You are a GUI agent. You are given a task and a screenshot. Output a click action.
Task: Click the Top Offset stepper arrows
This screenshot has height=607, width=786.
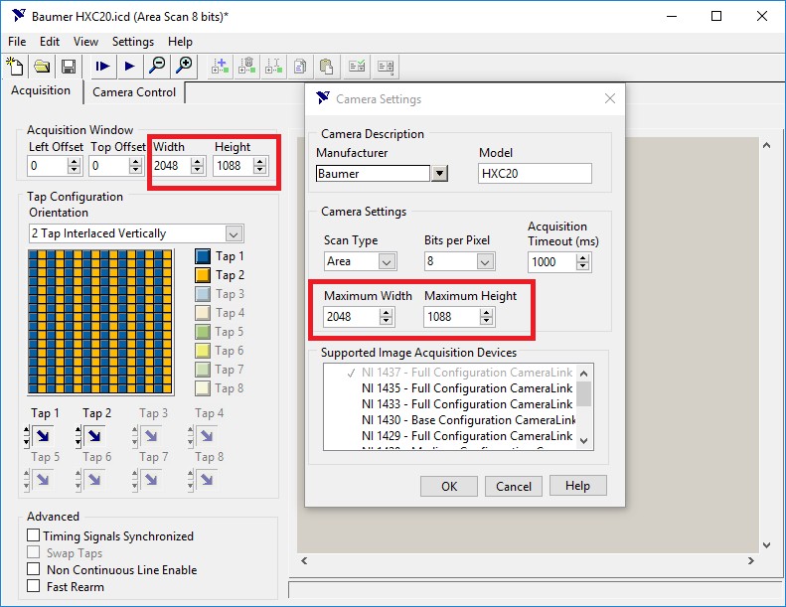point(135,166)
